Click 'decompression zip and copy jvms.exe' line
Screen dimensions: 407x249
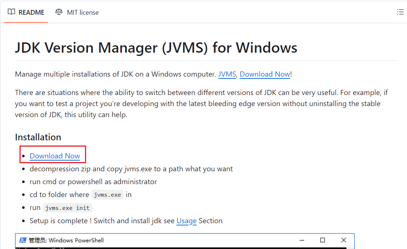131,169
